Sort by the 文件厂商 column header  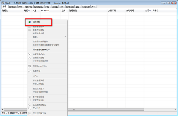point(116,11)
